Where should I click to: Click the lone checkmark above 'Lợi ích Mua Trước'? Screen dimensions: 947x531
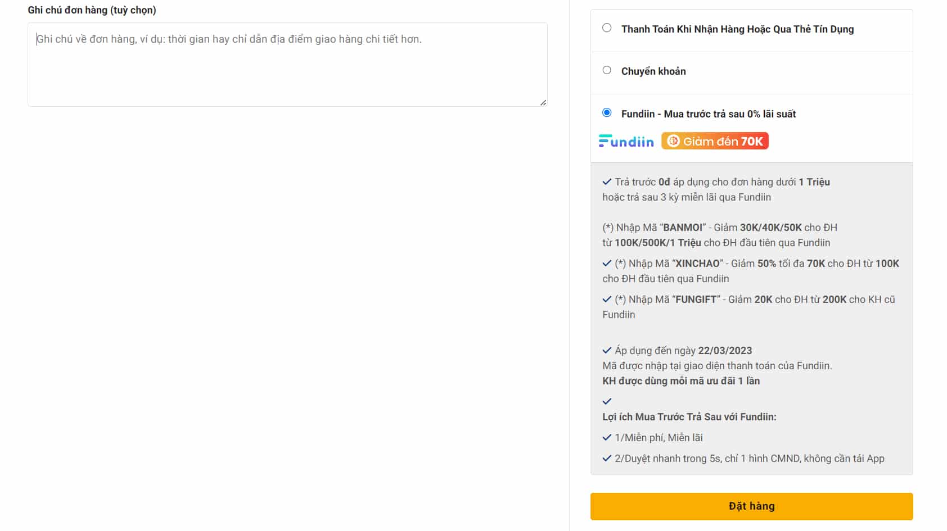click(607, 402)
